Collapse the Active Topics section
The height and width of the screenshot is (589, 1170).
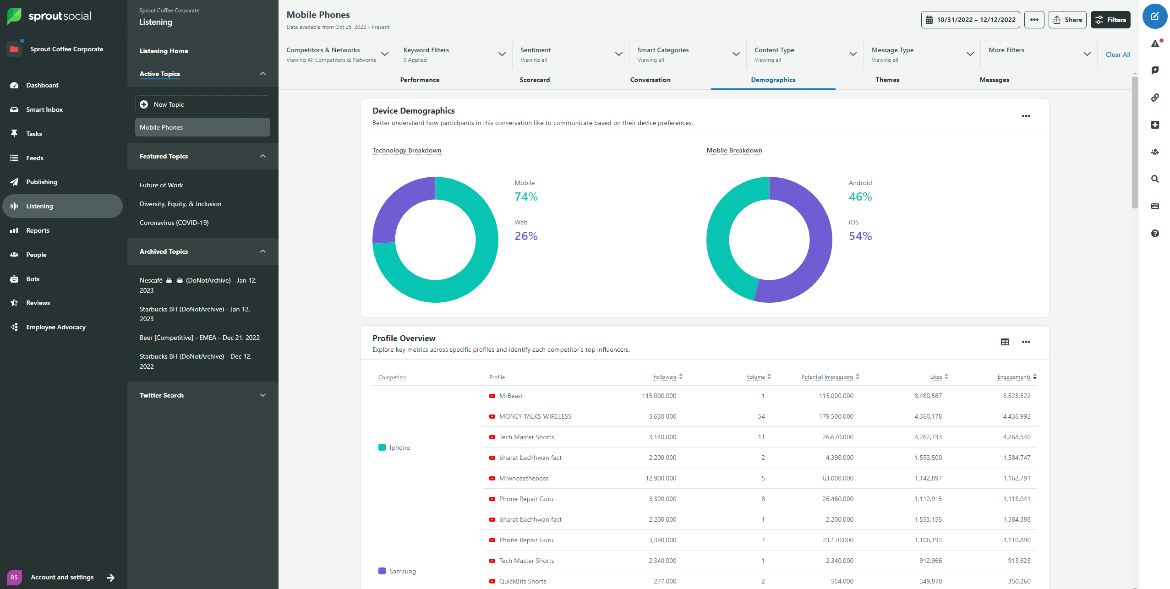tap(262, 73)
